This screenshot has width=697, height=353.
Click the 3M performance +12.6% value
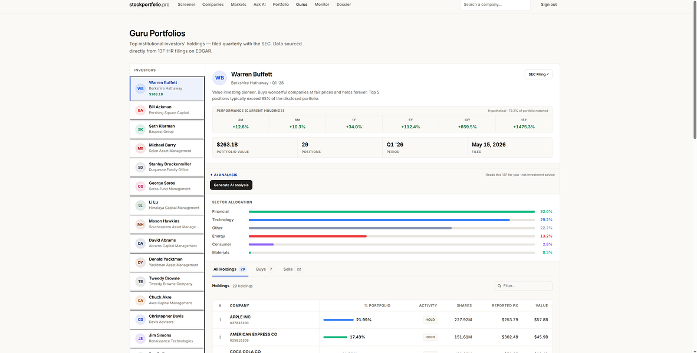(241, 127)
